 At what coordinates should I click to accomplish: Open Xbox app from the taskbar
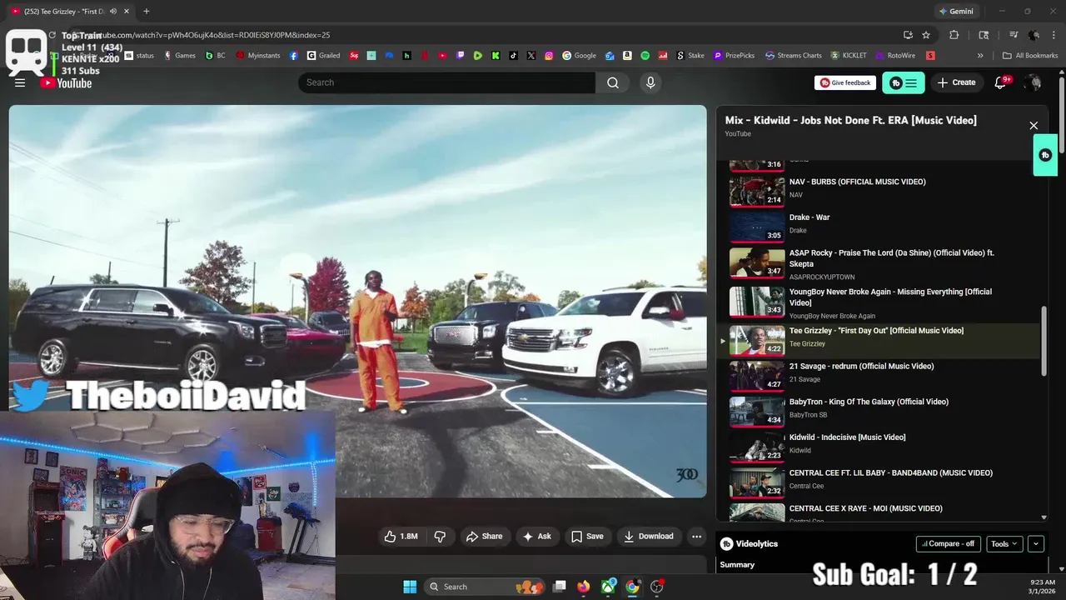coord(609,587)
